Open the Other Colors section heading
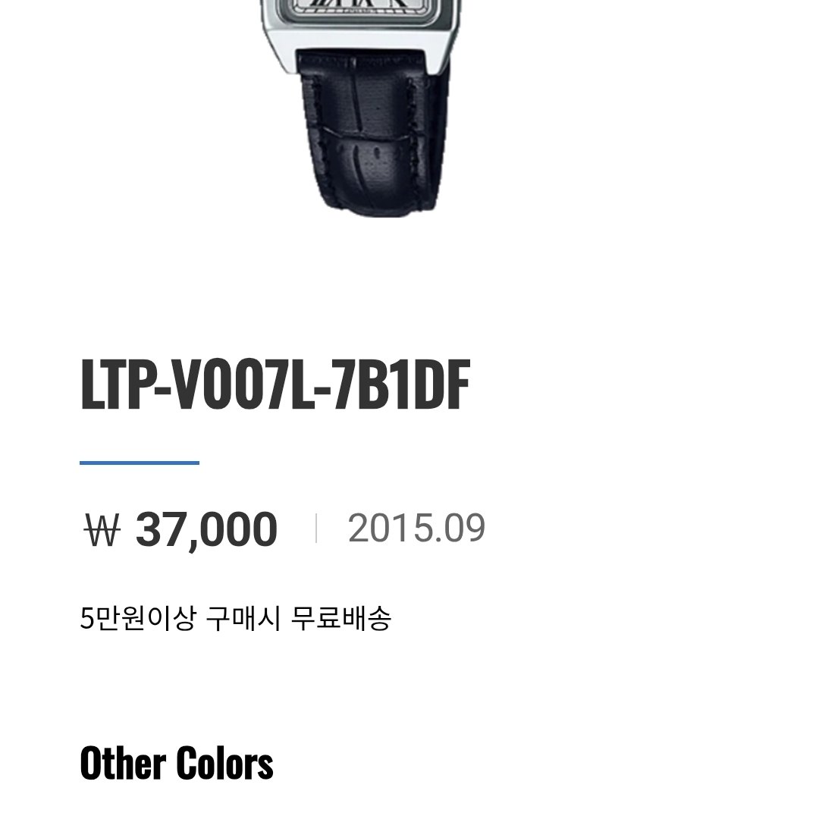The image size is (819, 819). [x=177, y=763]
